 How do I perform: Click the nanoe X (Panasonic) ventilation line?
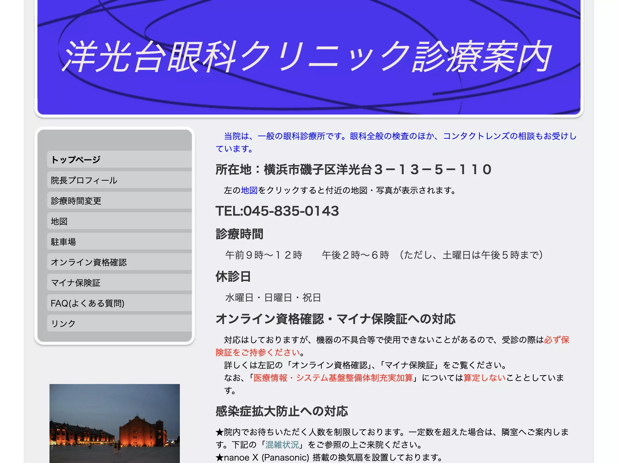(x=329, y=457)
